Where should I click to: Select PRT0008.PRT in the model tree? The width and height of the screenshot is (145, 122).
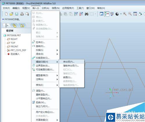pyautogui.click(x=12, y=35)
